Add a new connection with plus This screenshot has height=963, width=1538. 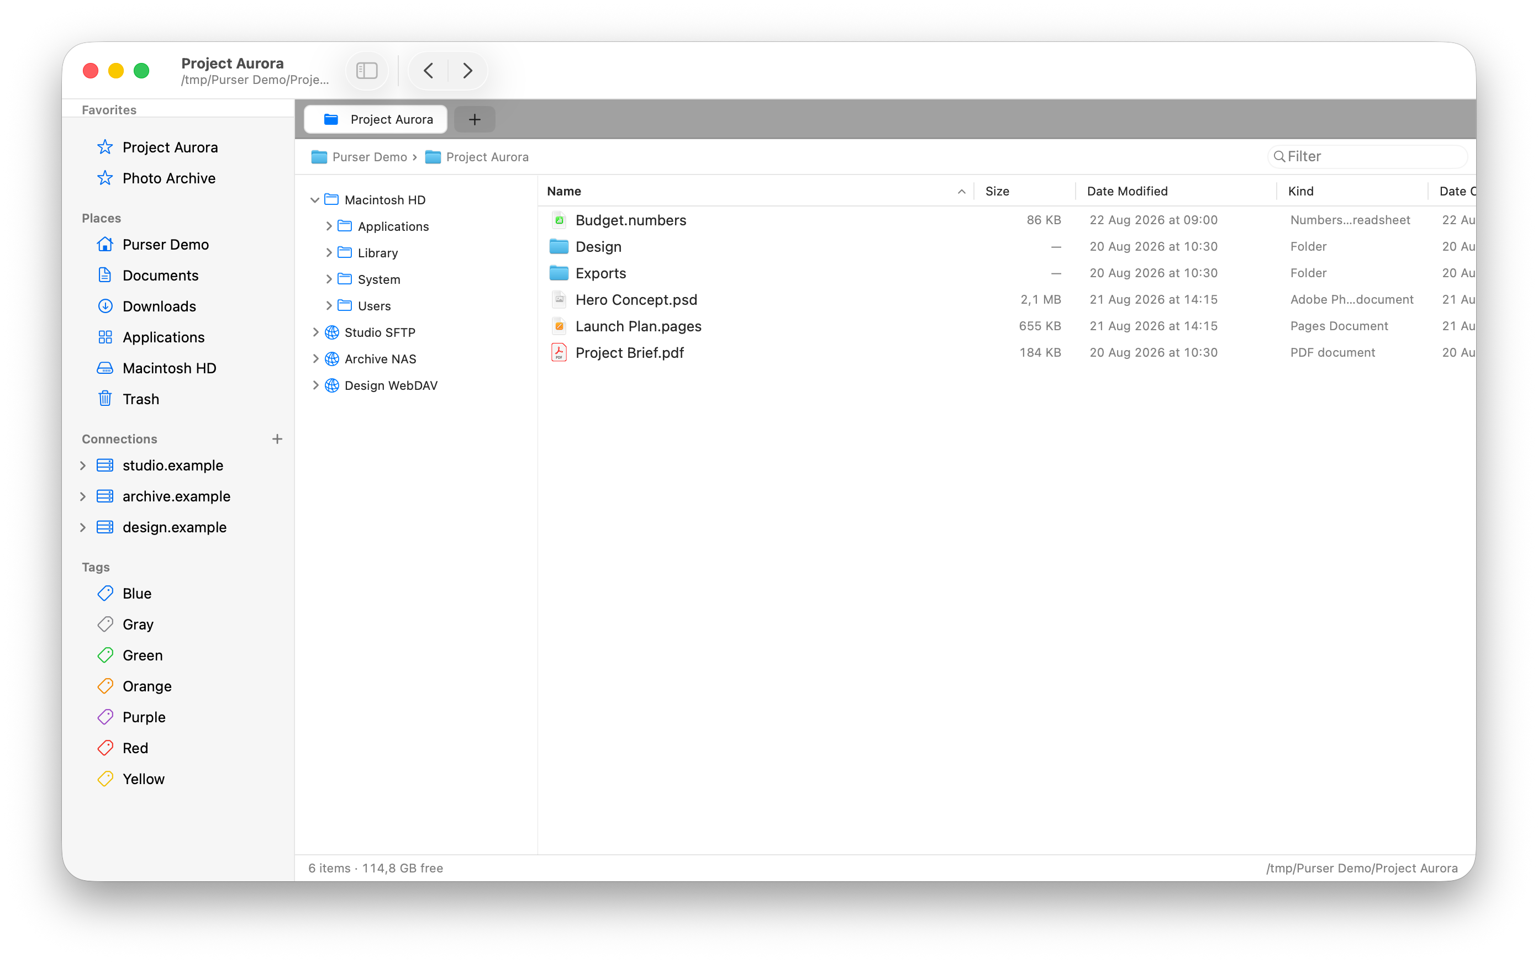(277, 439)
